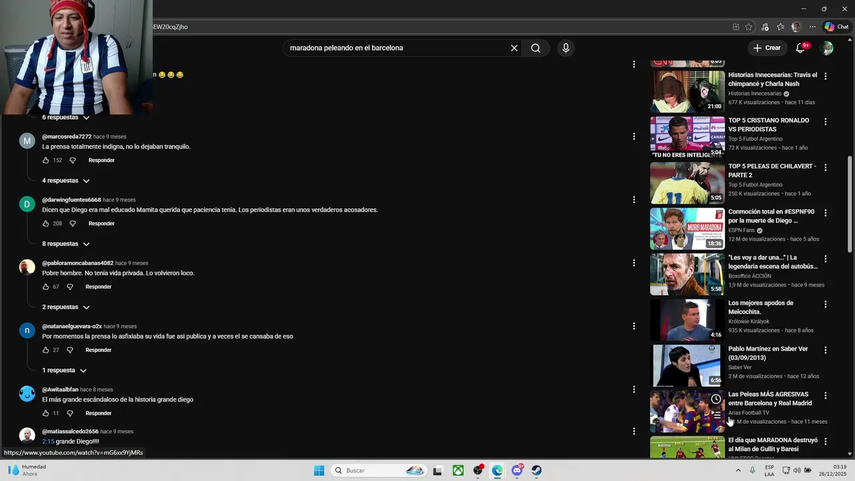Screen dimensions: 855x481
Task: Dislike the comment by @marcosreda7272
Action: [x=73, y=160]
